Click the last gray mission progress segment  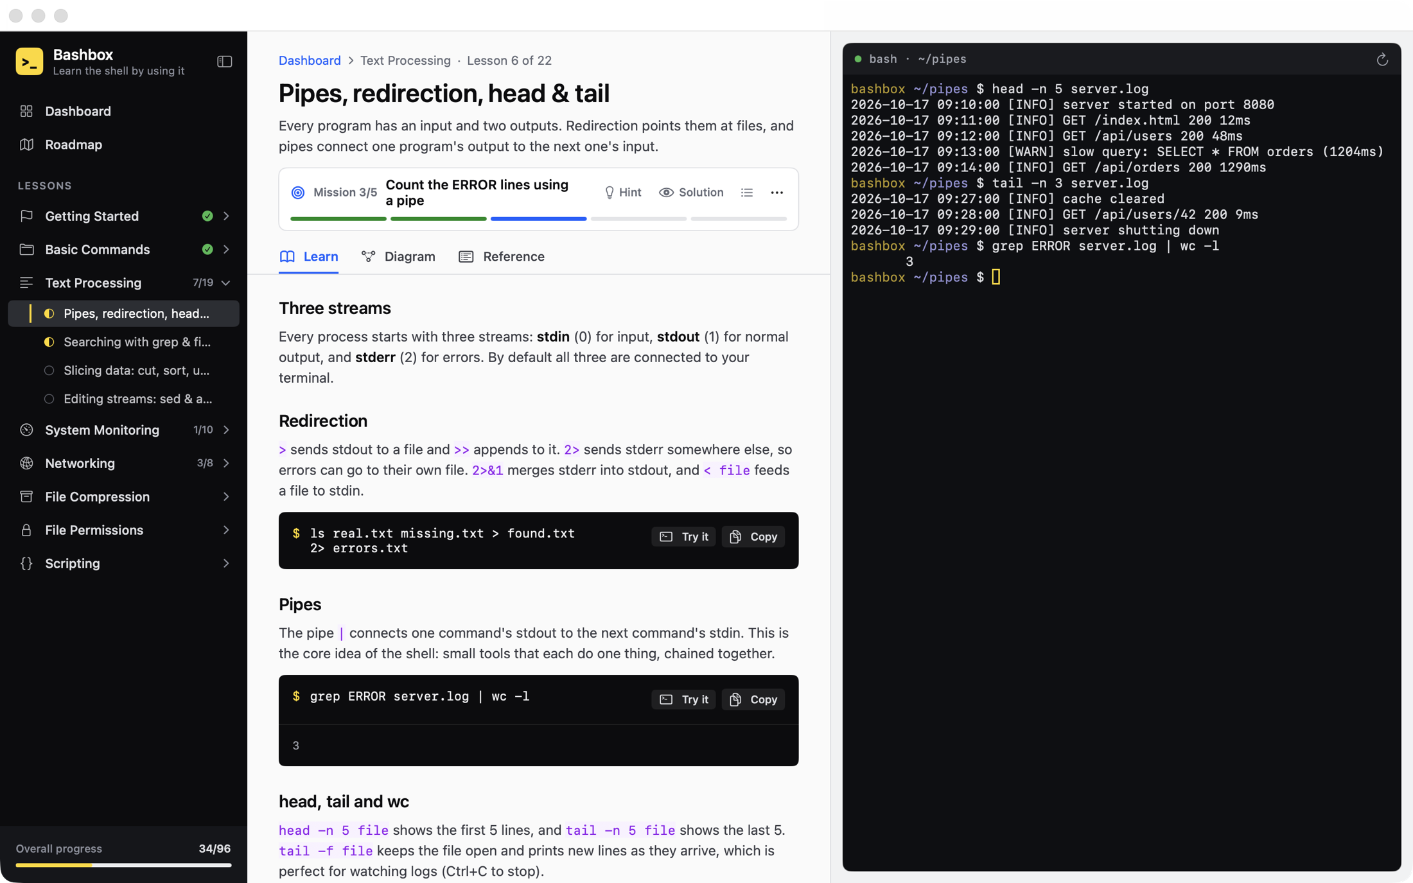coord(739,219)
